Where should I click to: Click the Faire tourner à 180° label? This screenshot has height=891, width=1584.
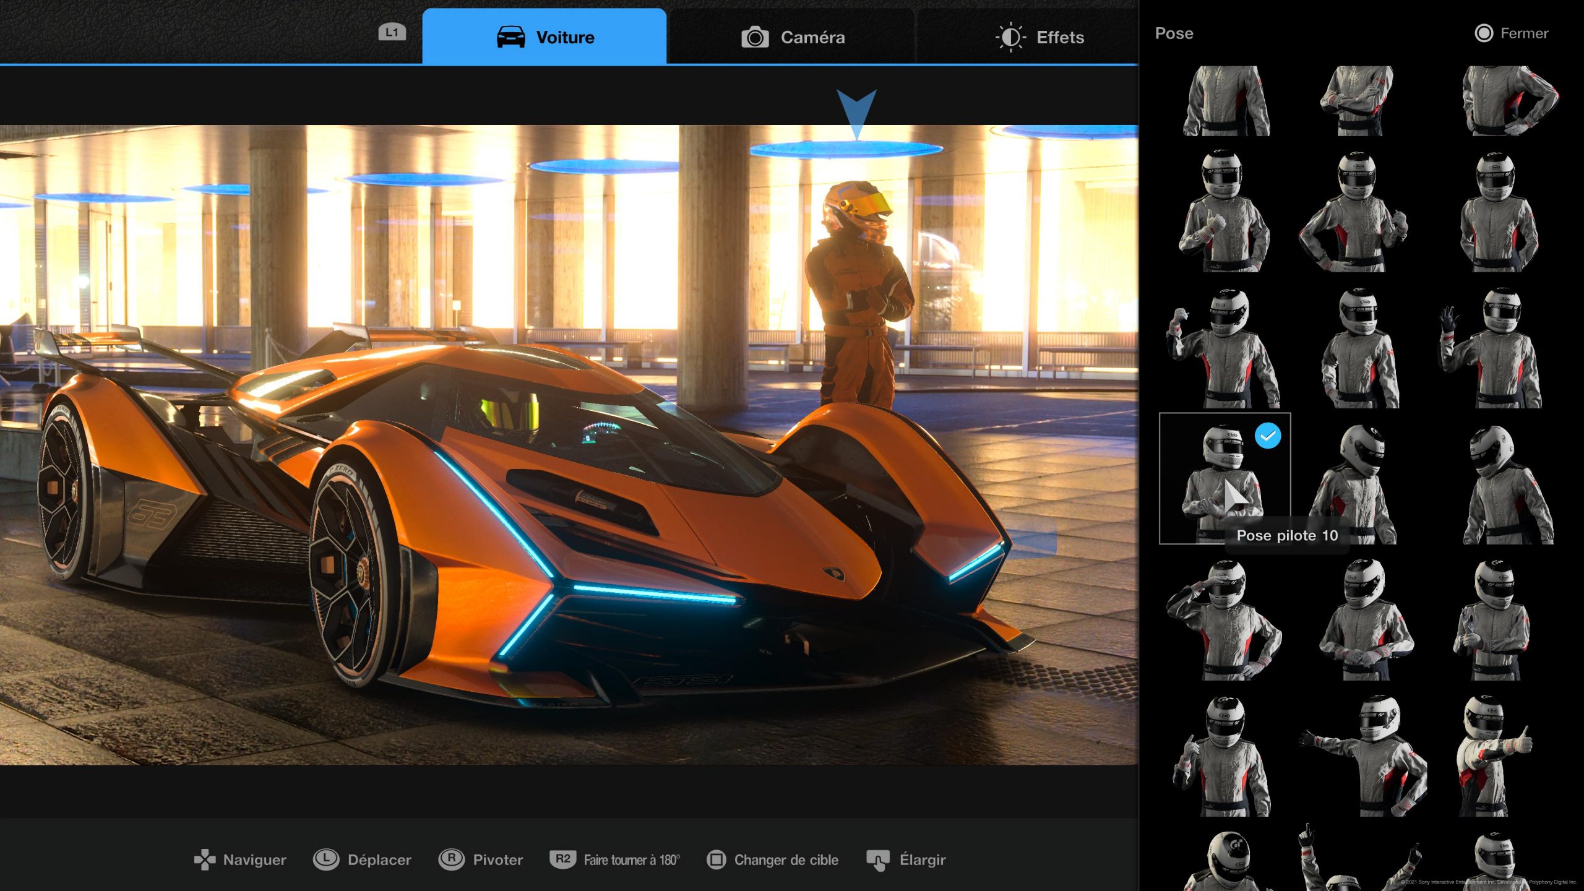click(632, 860)
